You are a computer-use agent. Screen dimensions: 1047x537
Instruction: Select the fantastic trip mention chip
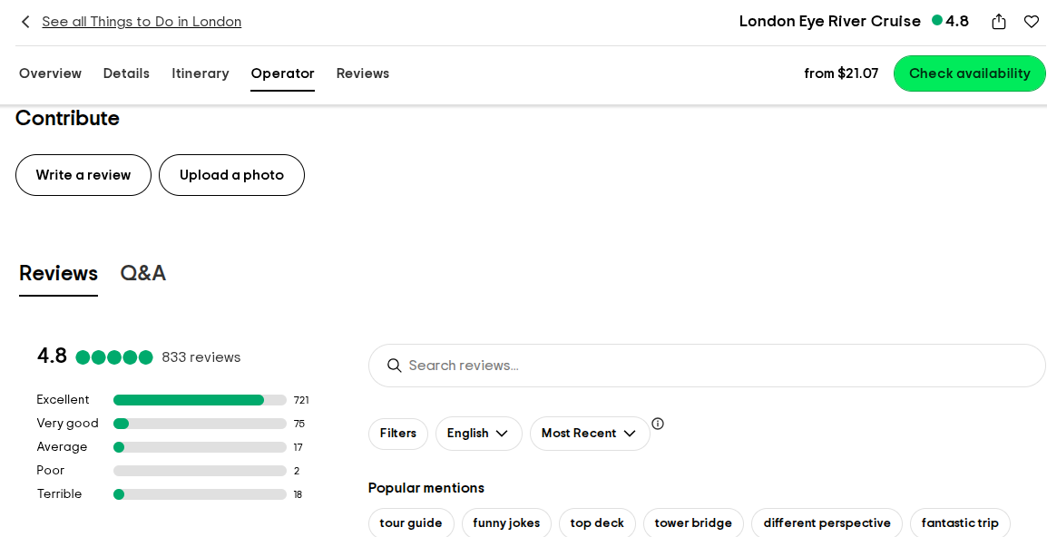click(x=960, y=523)
